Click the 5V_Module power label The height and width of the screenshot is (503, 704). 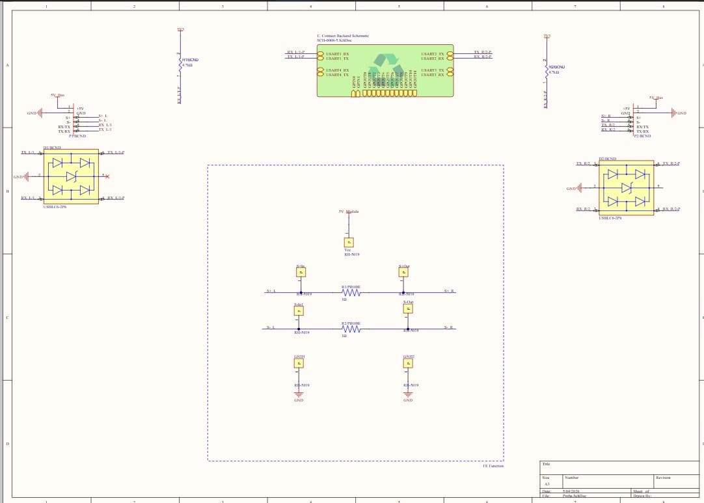[348, 211]
